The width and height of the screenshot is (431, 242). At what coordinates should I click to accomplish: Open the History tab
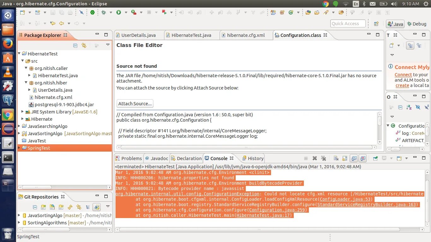coord(253,158)
